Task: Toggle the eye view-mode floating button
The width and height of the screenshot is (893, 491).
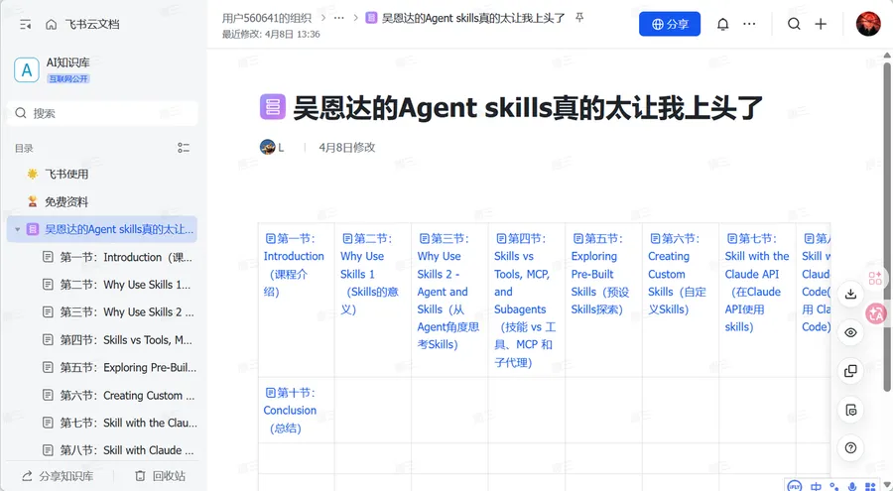Action: pyautogui.click(x=851, y=332)
